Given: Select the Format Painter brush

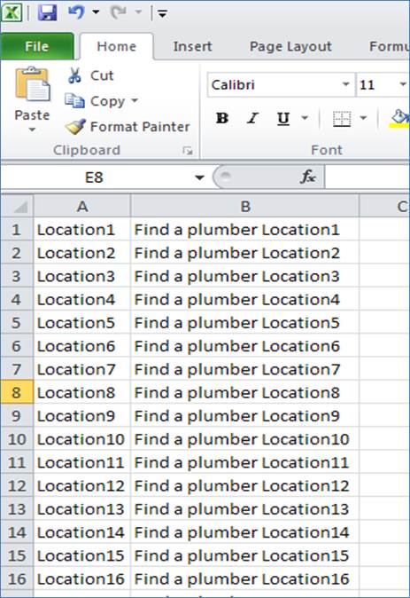Looking at the screenshot, I should coord(75,127).
